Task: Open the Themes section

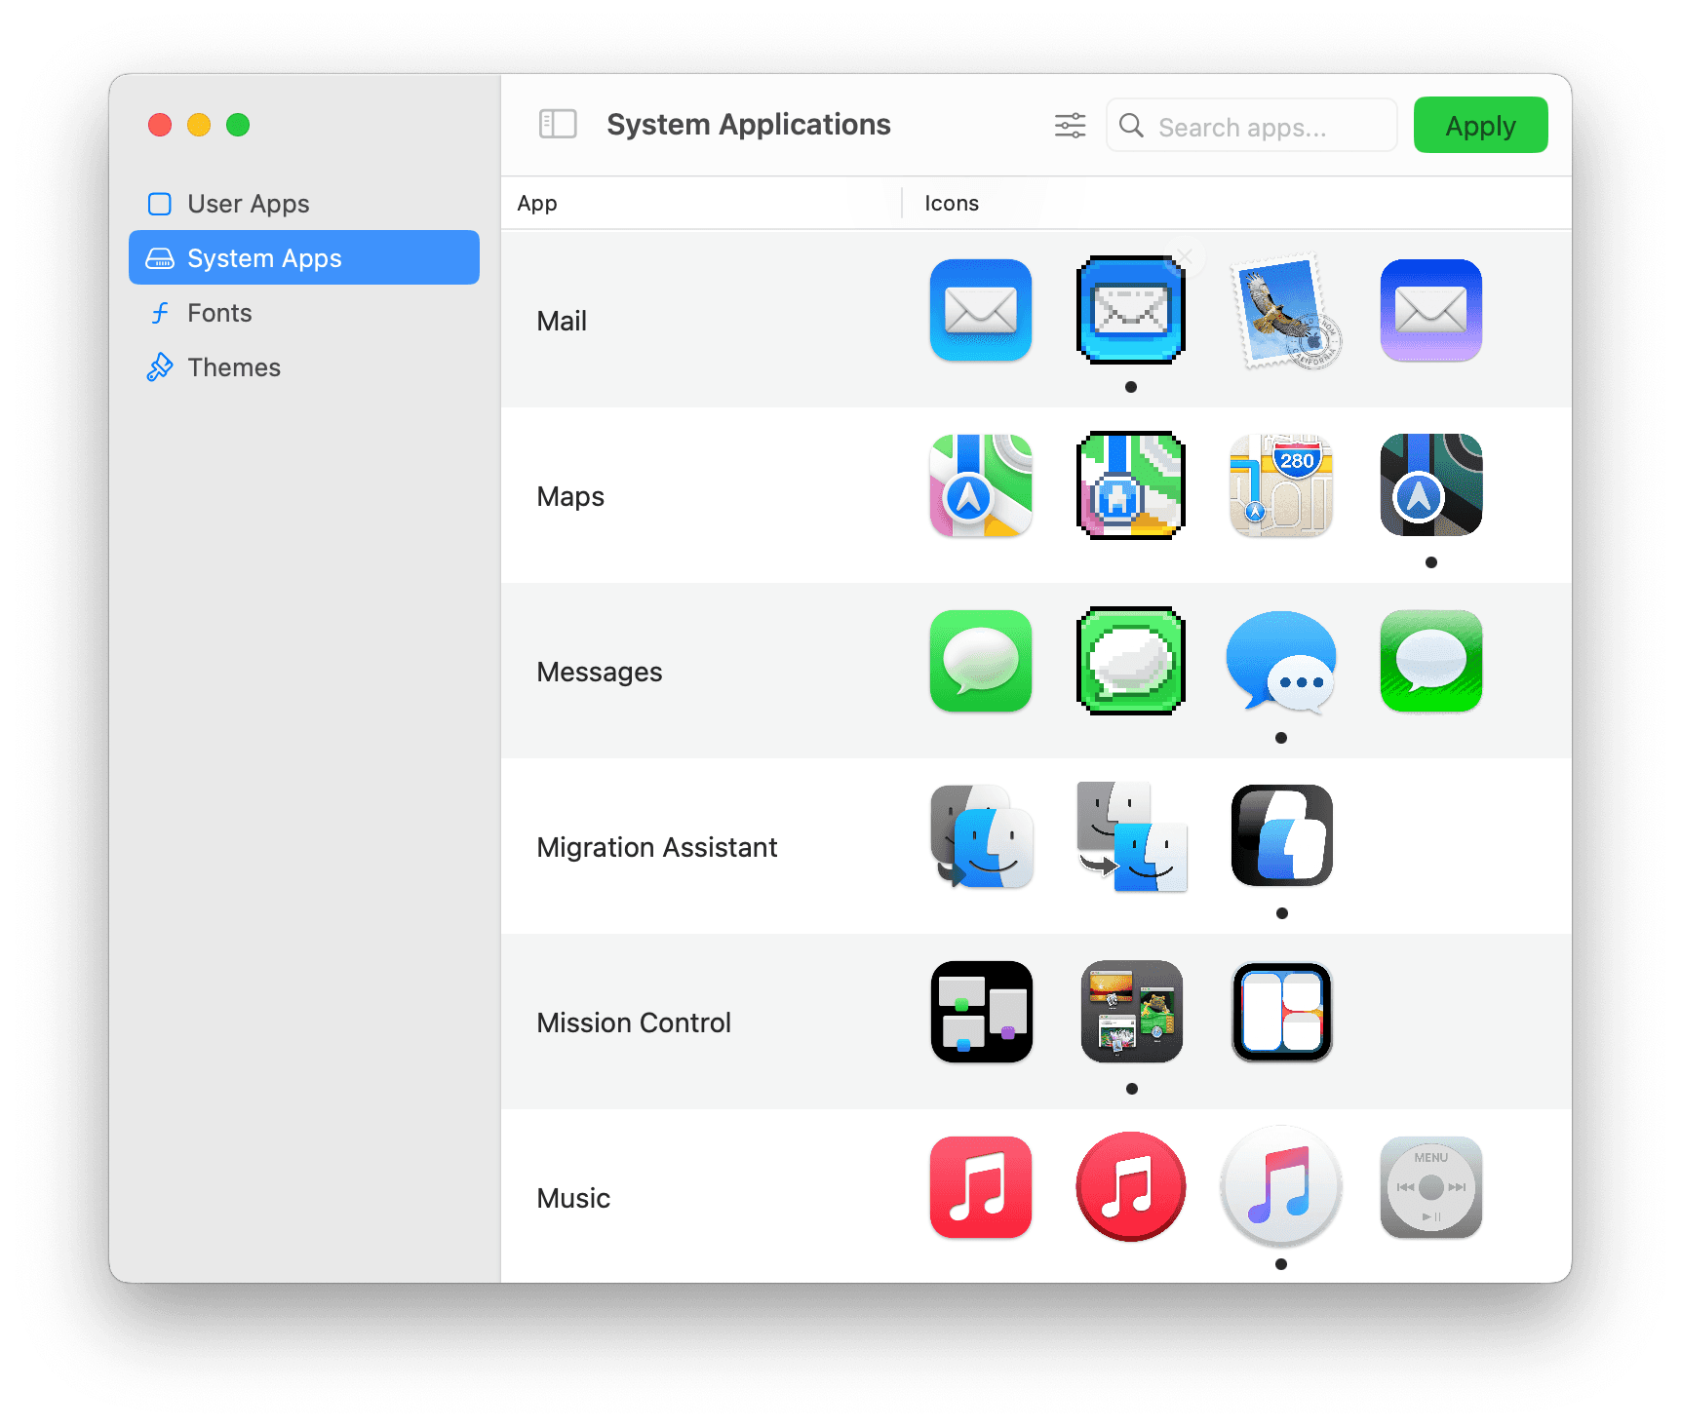Action: point(304,366)
